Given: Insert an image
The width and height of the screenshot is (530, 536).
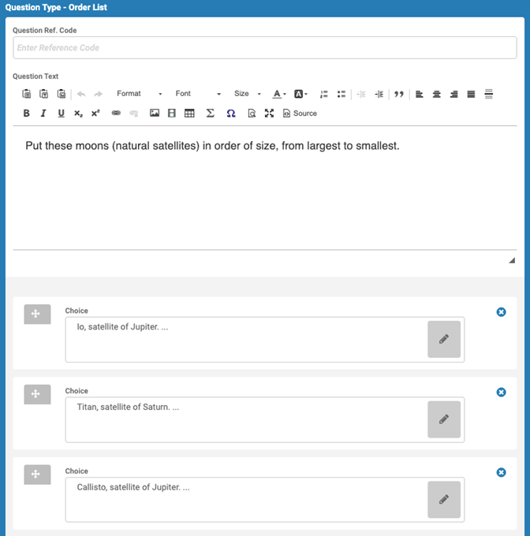Looking at the screenshot, I should click(x=155, y=114).
